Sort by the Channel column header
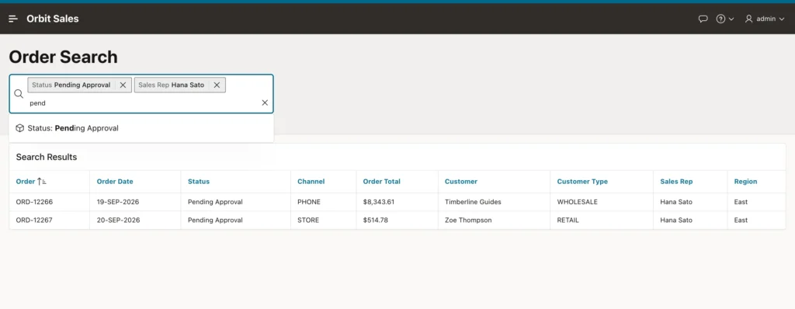Screen dimensions: 795x309 pos(311,181)
